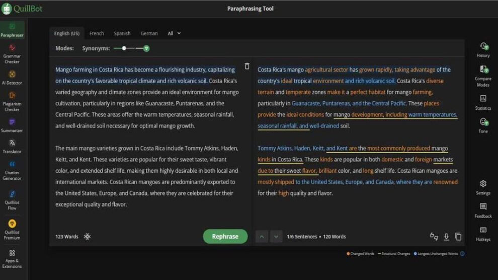The height and width of the screenshot is (280, 498).
Task: Click the 'Modes:' label
Action: click(64, 48)
